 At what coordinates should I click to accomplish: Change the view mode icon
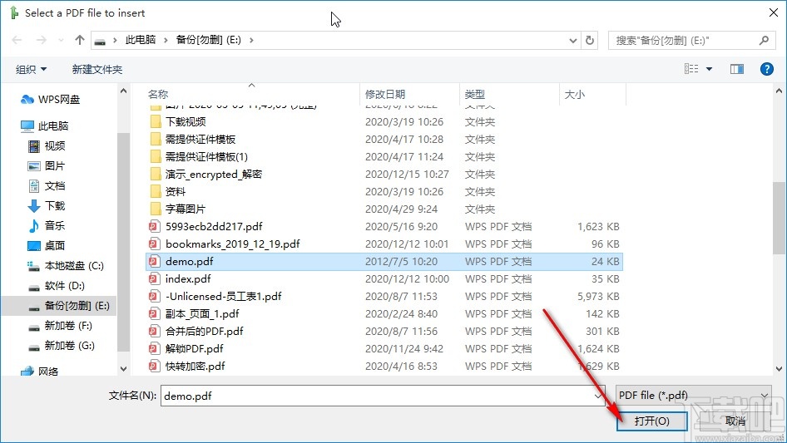point(691,69)
